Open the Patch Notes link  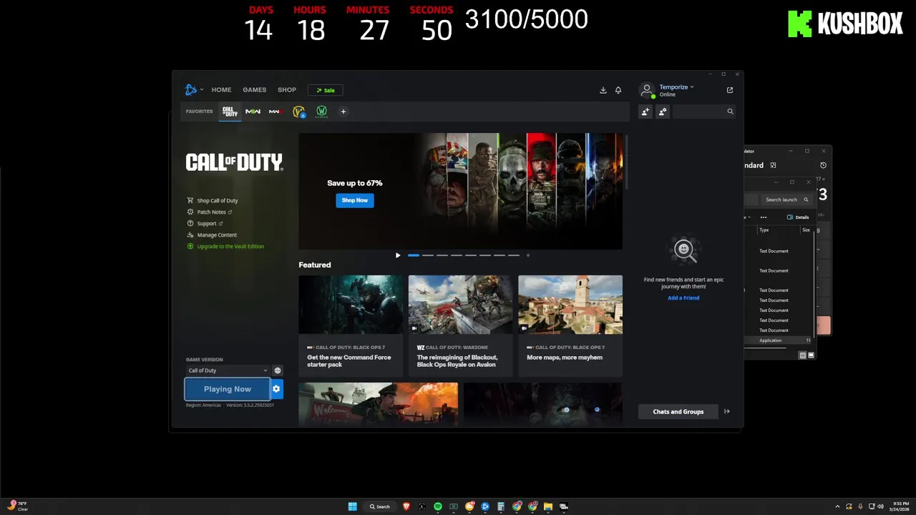pyautogui.click(x=210, y=212)
